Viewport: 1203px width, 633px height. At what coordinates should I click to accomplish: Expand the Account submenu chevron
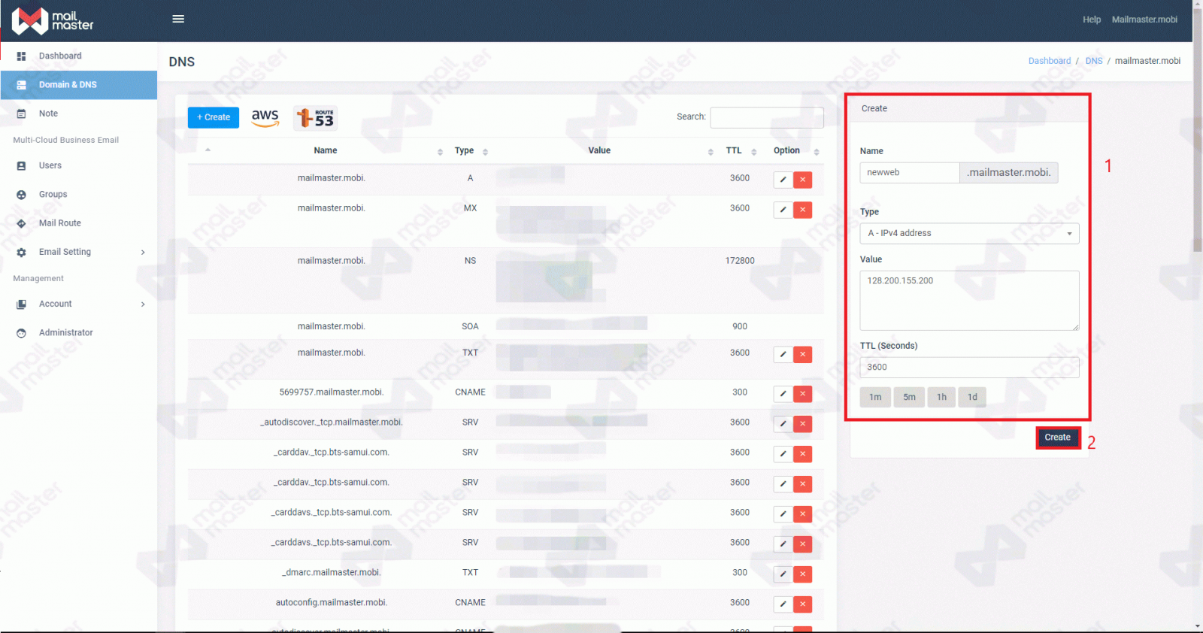(x=143, y=304)
